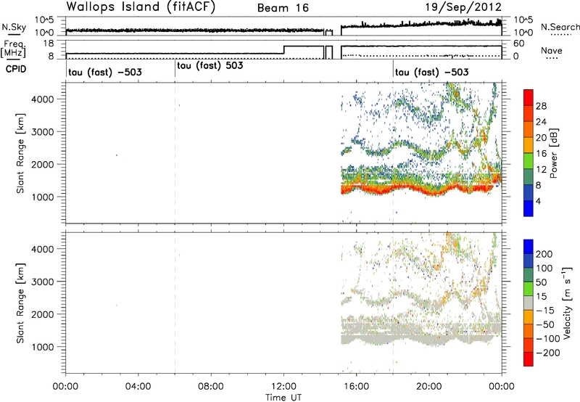The width and height of the screenshot is (580, 402).
Task: Click the 2000 tick label in power panel
Action: point(42,164)
